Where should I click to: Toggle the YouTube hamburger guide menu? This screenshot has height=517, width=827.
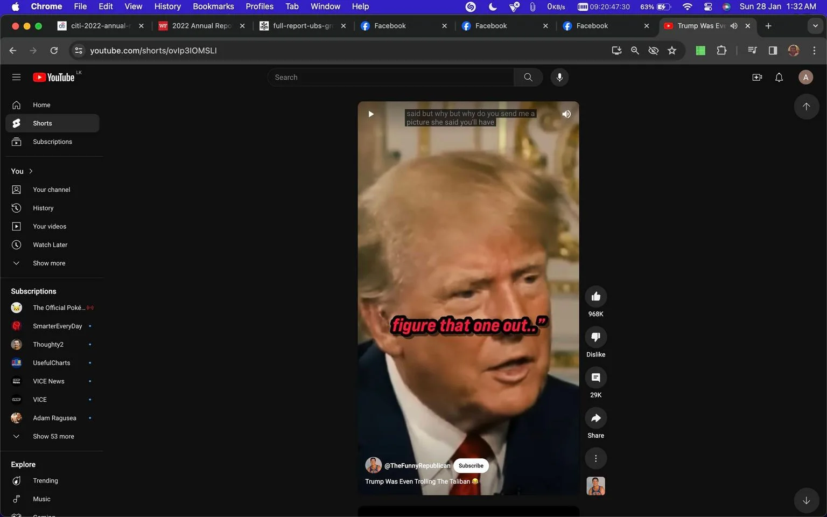[x=16, y=77]
